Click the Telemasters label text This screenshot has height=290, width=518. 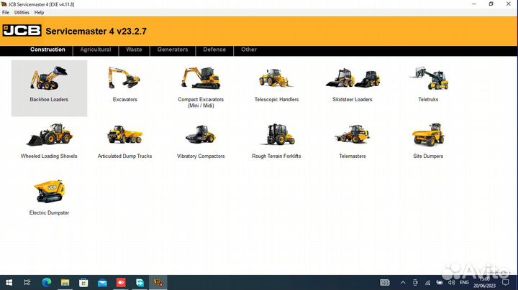coord(352,156)
